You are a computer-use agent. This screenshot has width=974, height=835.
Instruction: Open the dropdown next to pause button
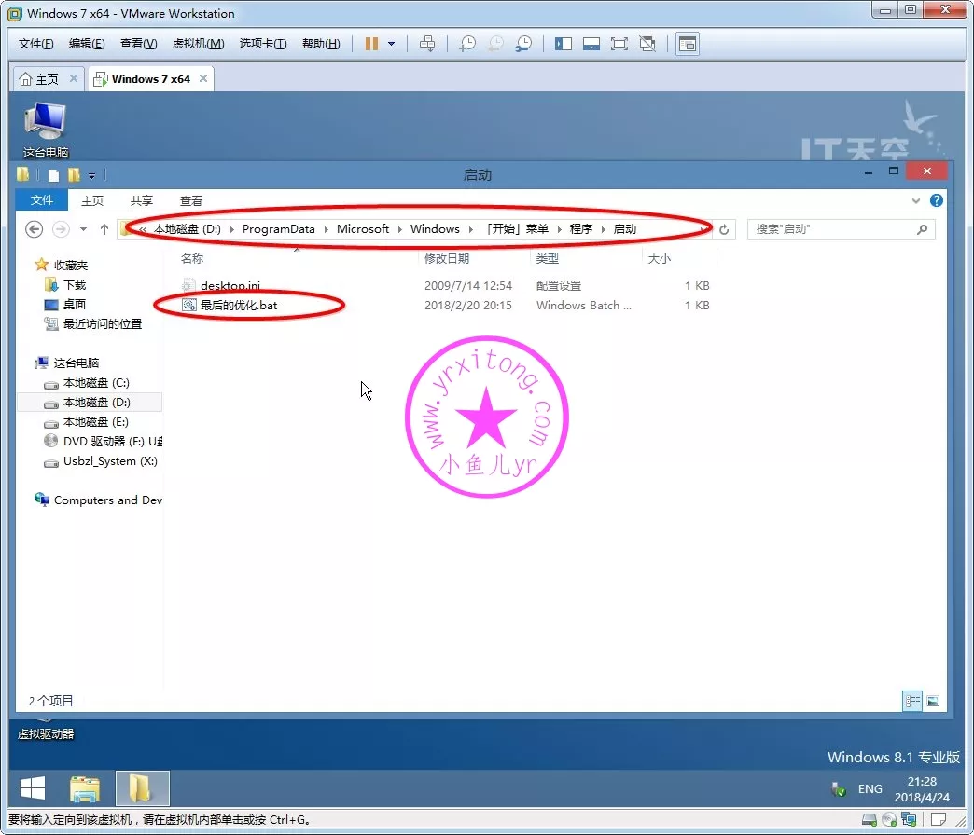click(x=391, y=44)
